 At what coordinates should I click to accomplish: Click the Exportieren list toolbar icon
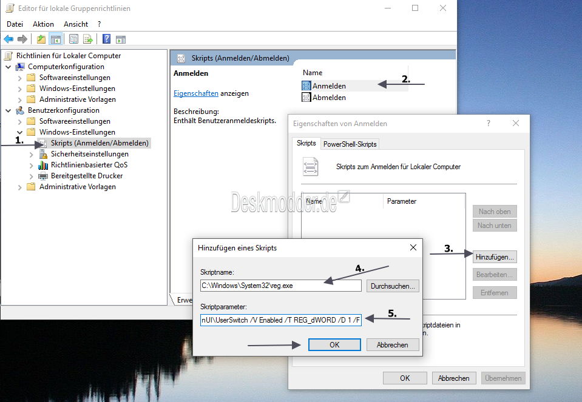(x=87, y=39)
